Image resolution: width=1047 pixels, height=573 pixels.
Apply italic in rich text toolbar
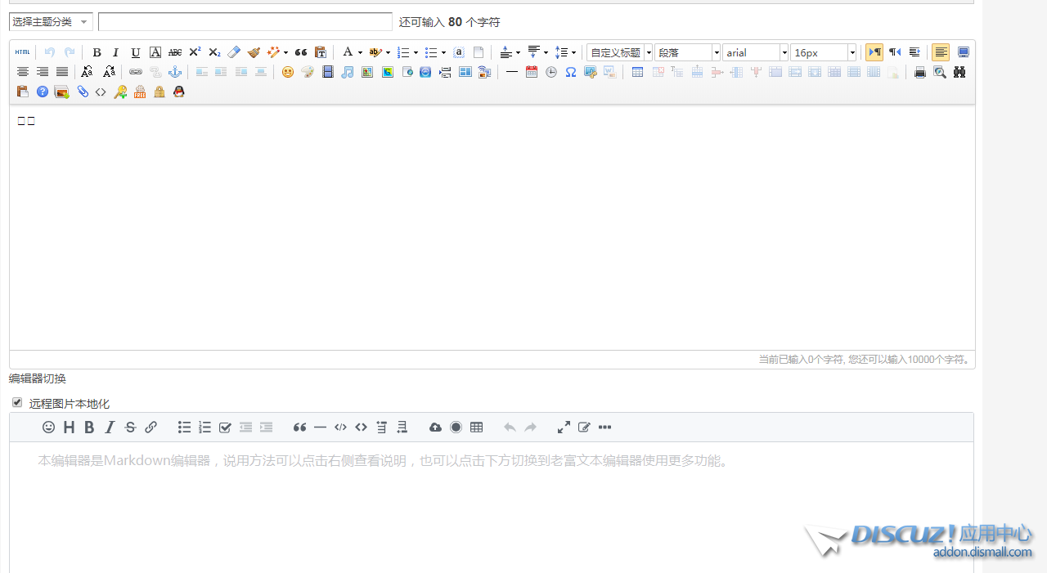point(116,52)
